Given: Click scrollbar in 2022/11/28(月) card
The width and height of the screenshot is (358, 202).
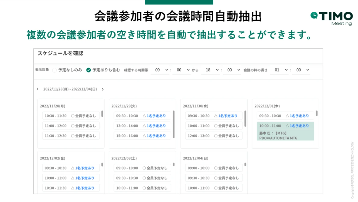Looking at the screenshot, I should coord(102,114).
